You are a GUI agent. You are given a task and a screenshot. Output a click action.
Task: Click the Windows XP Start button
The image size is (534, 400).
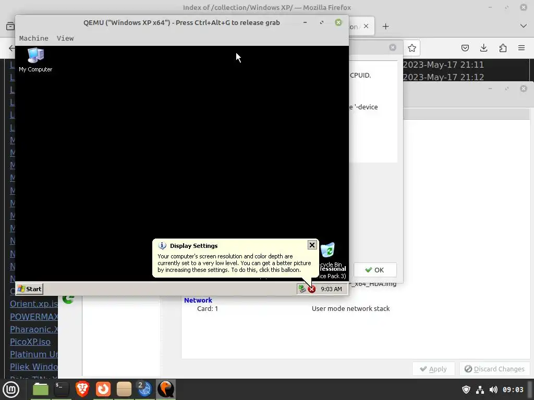coord(30,289)
